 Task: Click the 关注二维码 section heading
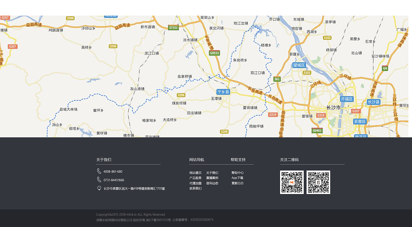point(289,160)
